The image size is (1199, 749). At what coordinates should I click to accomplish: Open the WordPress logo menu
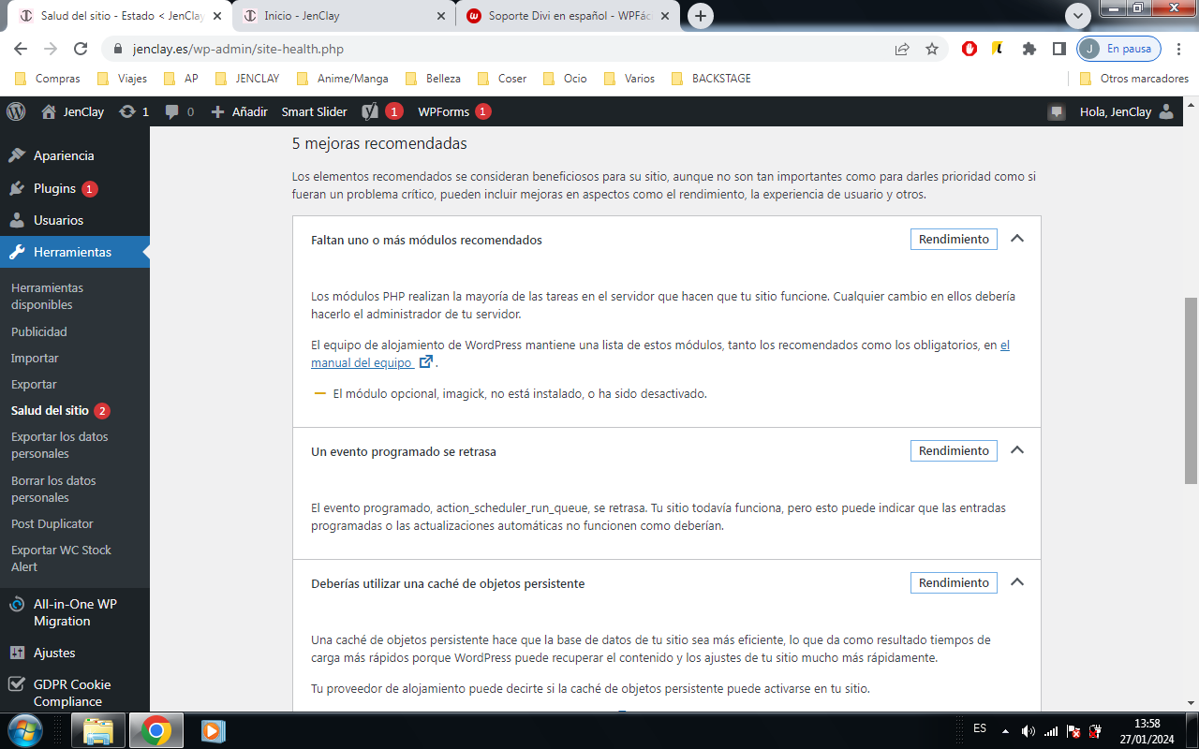[x=16, y=111]
